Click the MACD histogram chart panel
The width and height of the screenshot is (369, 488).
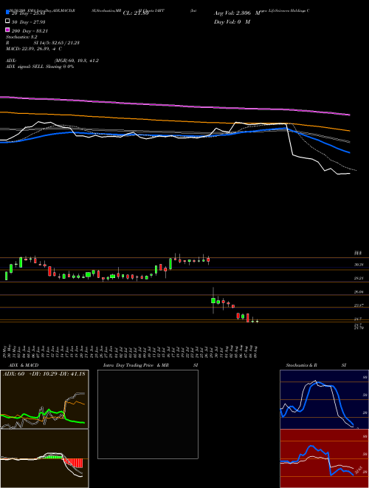coord(44,458)
